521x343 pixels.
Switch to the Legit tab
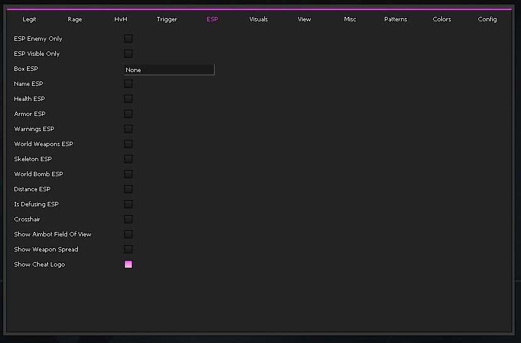(x=30, y=19)
